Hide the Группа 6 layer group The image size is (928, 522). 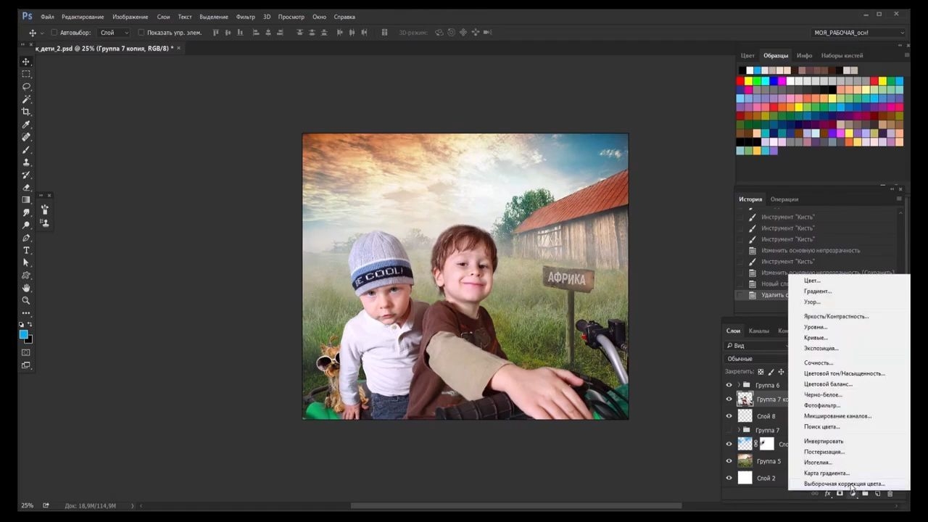[x=729, y=385]
